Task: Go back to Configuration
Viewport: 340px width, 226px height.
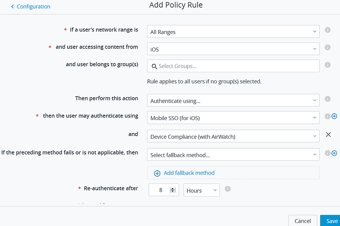Action: (x=31, y=6)
